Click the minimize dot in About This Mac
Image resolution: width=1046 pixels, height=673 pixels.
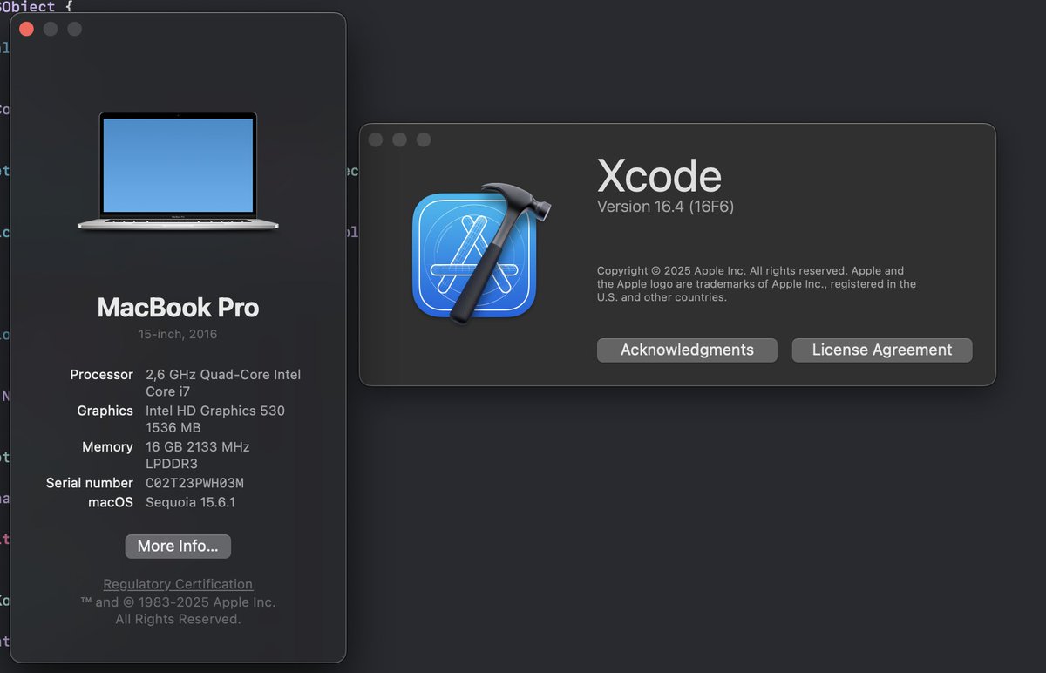tap(51, 29)
